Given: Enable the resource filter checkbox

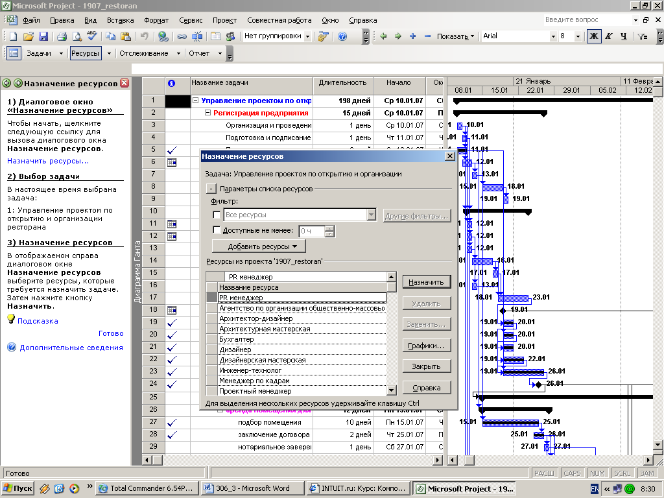Looking at the screenshot, I should tap(217, 215).
